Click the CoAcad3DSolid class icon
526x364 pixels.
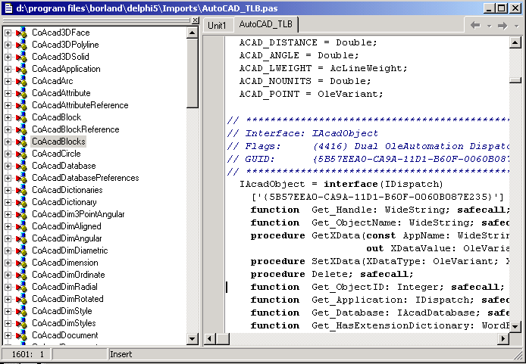tap(21, 57)
